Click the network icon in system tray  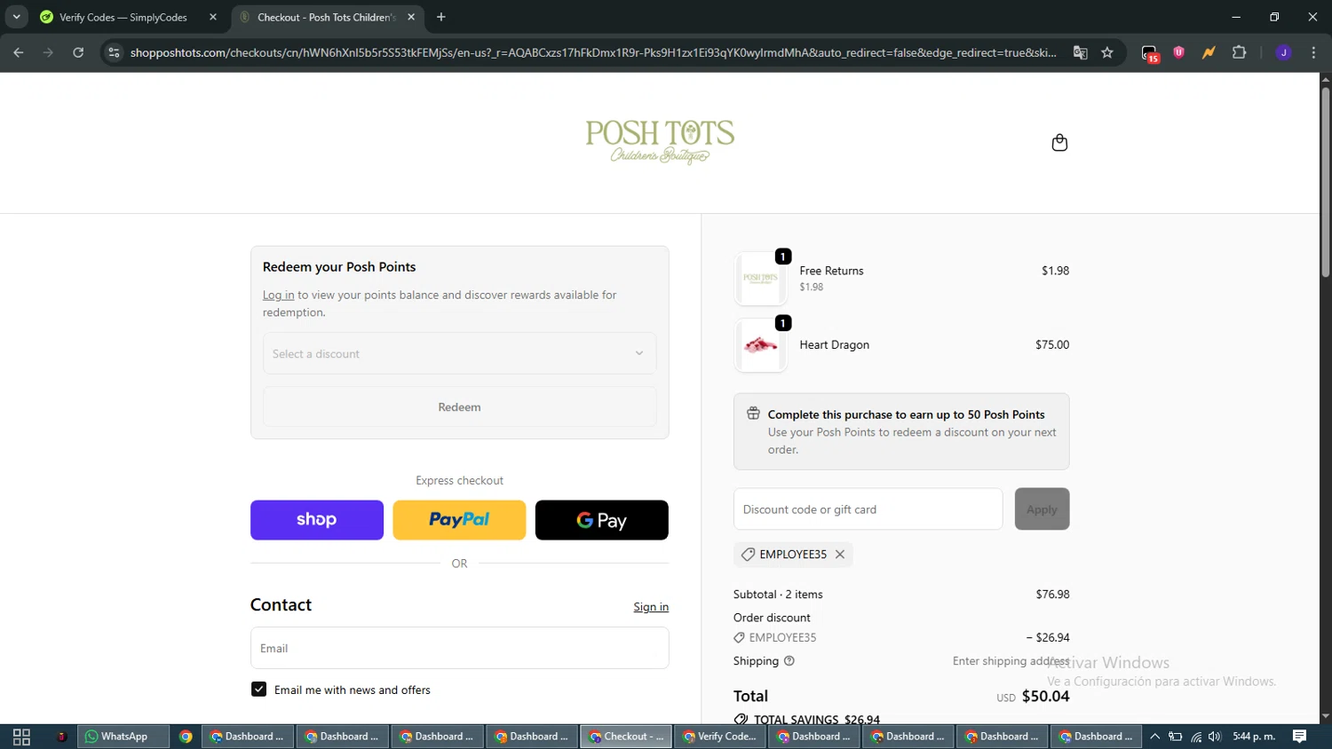(x=1196, y=737)
